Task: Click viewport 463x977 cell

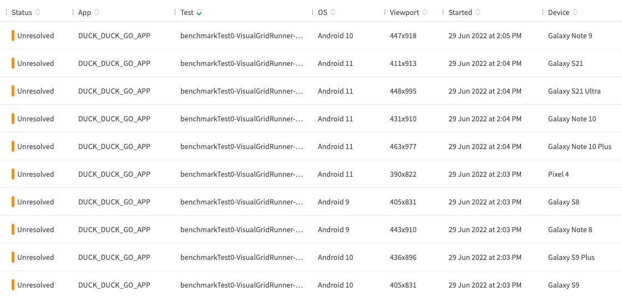Action: (403, 146)
